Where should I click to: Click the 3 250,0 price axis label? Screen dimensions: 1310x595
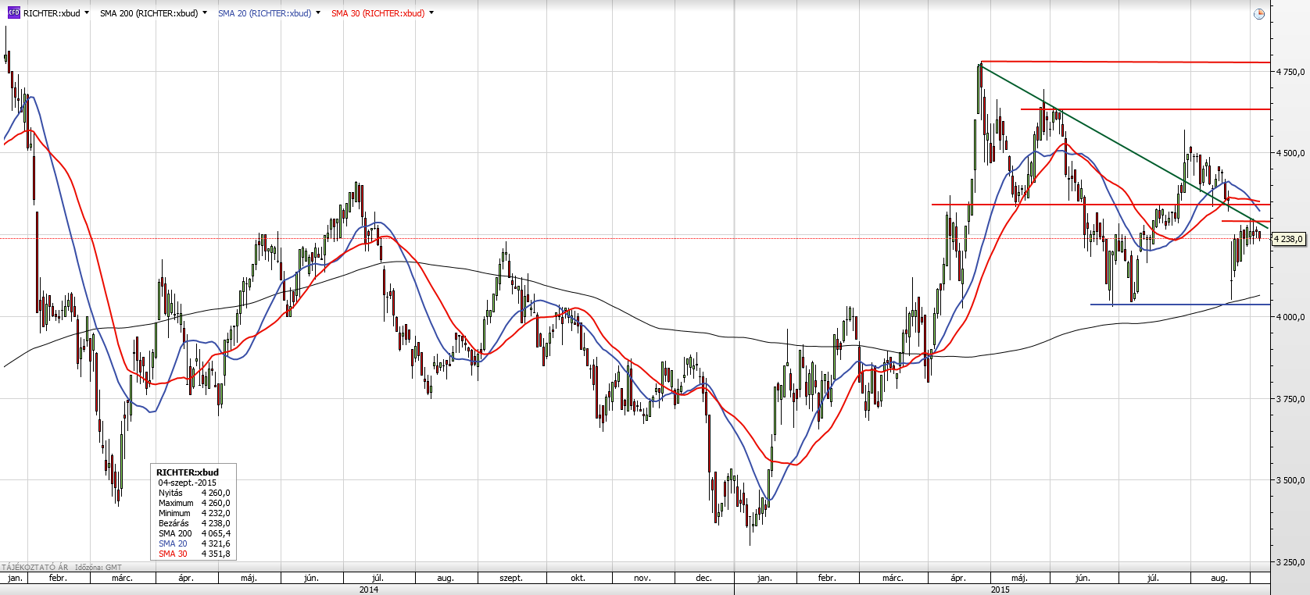pos(1290,562)
